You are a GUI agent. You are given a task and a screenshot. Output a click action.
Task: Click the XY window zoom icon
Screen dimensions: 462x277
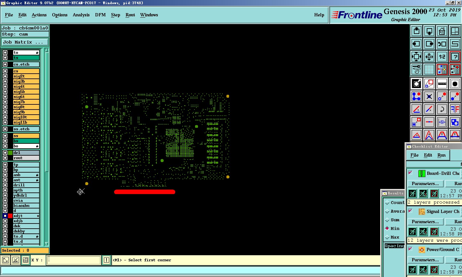click(455, 31)
